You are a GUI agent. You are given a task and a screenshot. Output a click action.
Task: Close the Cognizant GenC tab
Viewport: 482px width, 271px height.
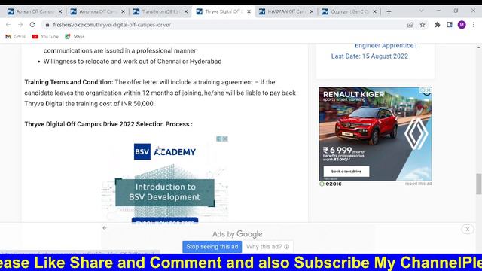(374, 11)
